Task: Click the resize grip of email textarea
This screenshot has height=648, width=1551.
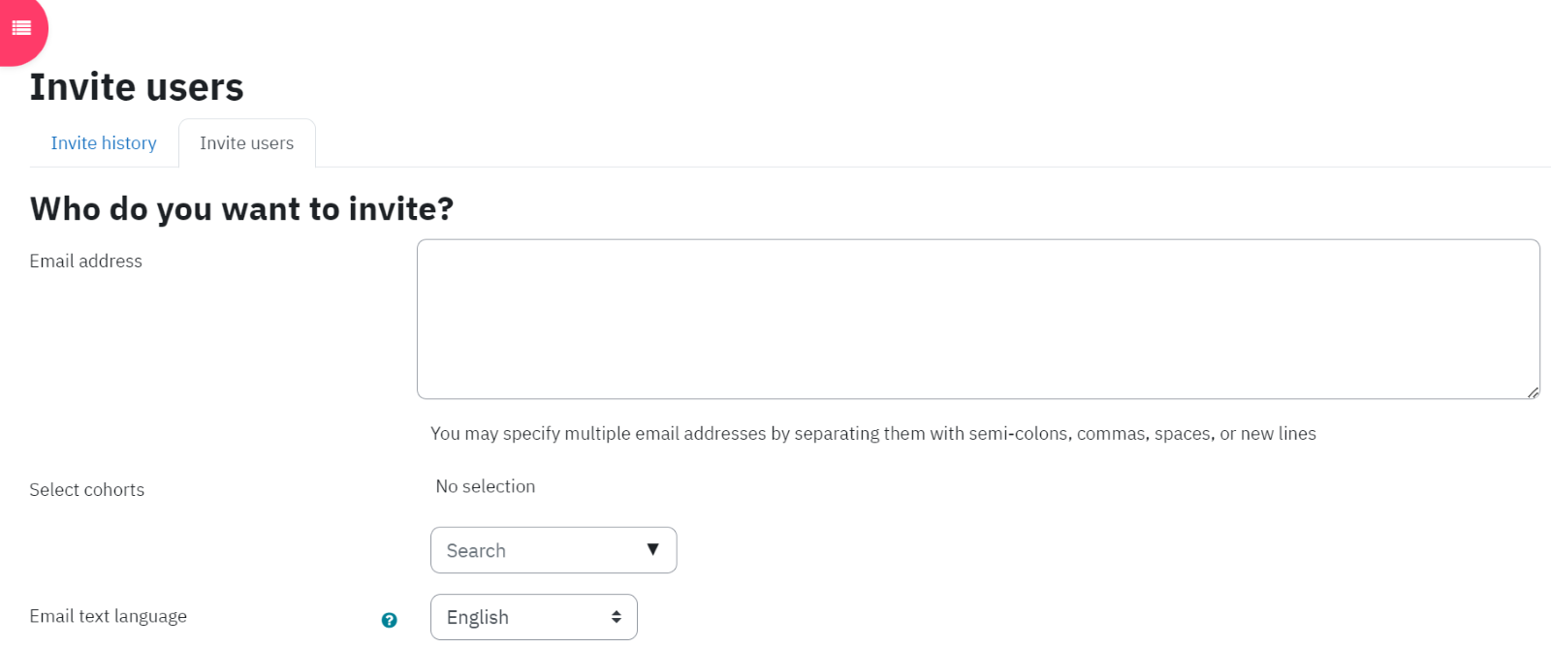Action: pyautogui.click(x=1533, y=391)
